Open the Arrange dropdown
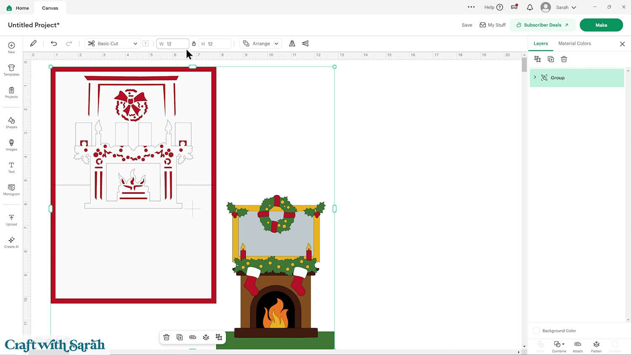Screen dimensions: 631x355 point(260,43)
